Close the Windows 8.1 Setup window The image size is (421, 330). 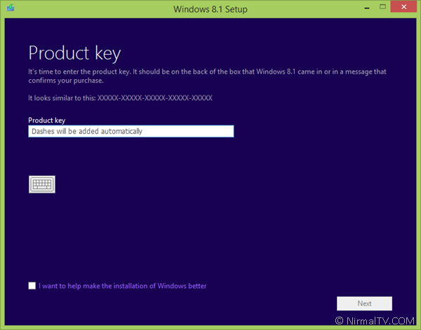[403, 7]
